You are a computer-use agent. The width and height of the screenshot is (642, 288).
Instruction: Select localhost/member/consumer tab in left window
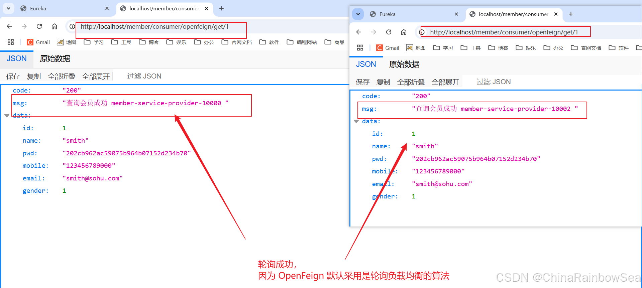point(164,8)
